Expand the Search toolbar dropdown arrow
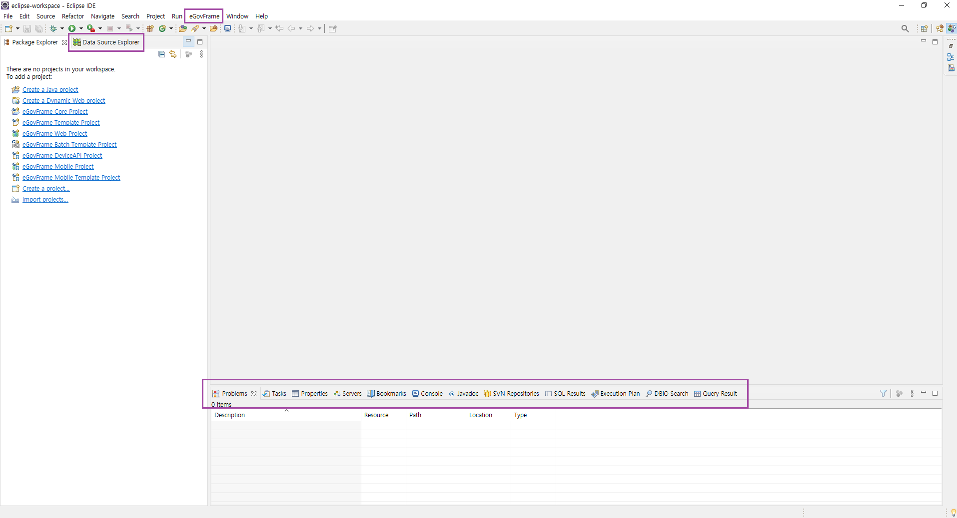This screenshot has width=957, height=518. [x=204, y=28]
